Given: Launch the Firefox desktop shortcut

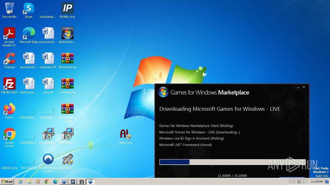Looking at the screenshot, I should tap(9, 111).
